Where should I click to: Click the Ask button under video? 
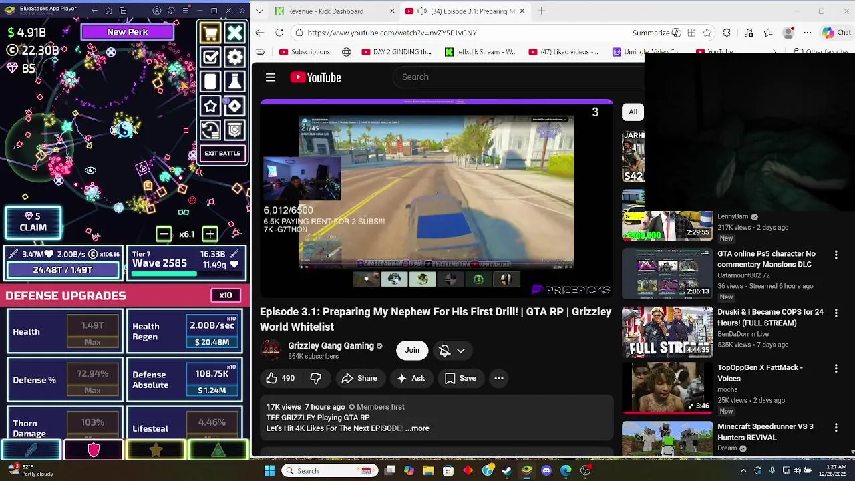point(411,378)
